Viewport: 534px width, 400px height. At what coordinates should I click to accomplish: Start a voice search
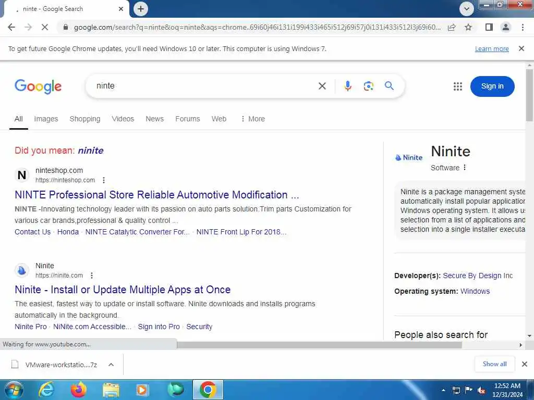[x=347, y=86]
